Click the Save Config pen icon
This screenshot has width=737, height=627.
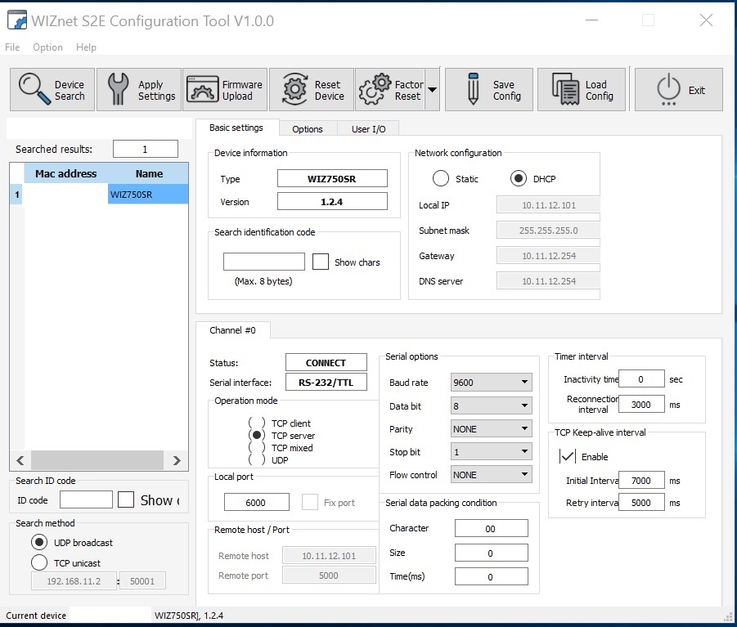click(x=474, y=89)
